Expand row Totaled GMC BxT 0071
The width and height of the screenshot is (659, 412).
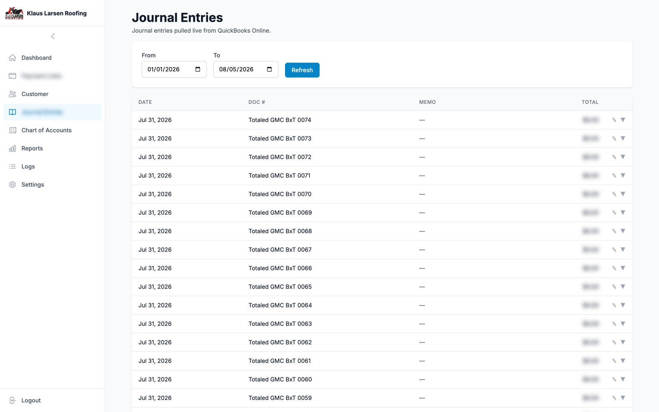(x=623, y=176)
